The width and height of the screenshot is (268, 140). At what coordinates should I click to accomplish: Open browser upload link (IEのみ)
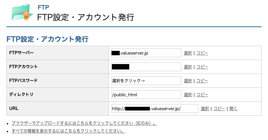tap(84, 123)
